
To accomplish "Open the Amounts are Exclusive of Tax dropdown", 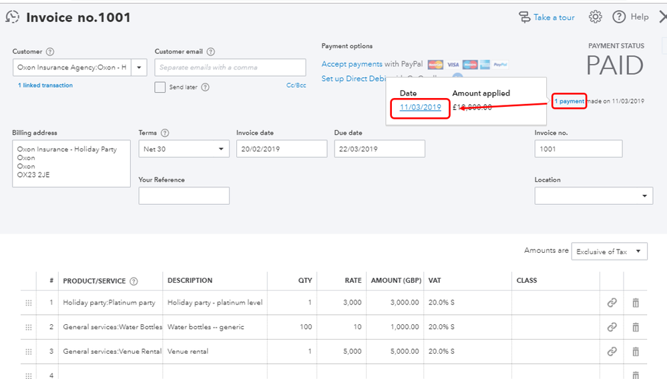I will (x=609, y=251).
